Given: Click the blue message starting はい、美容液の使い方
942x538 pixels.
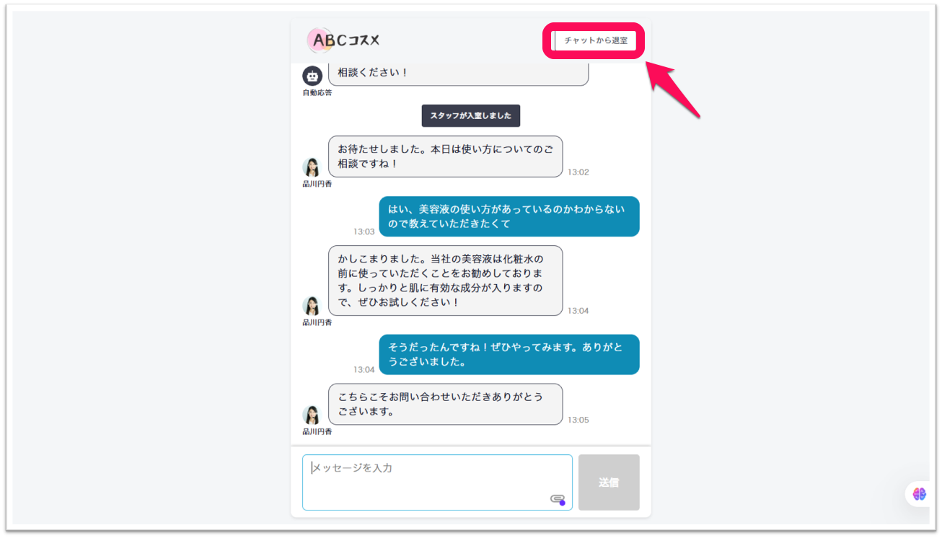Looking at the screenshot, I should (x=509, y=216).
